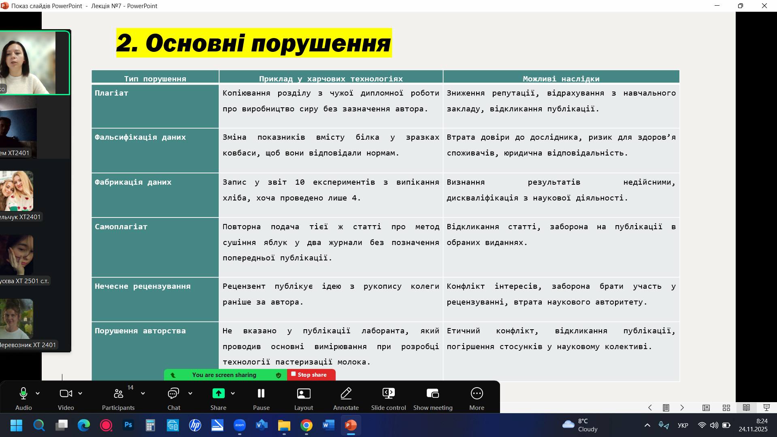Open the Participants options chevron
Viewport: 777px width, 437px height.
point(143,393)
